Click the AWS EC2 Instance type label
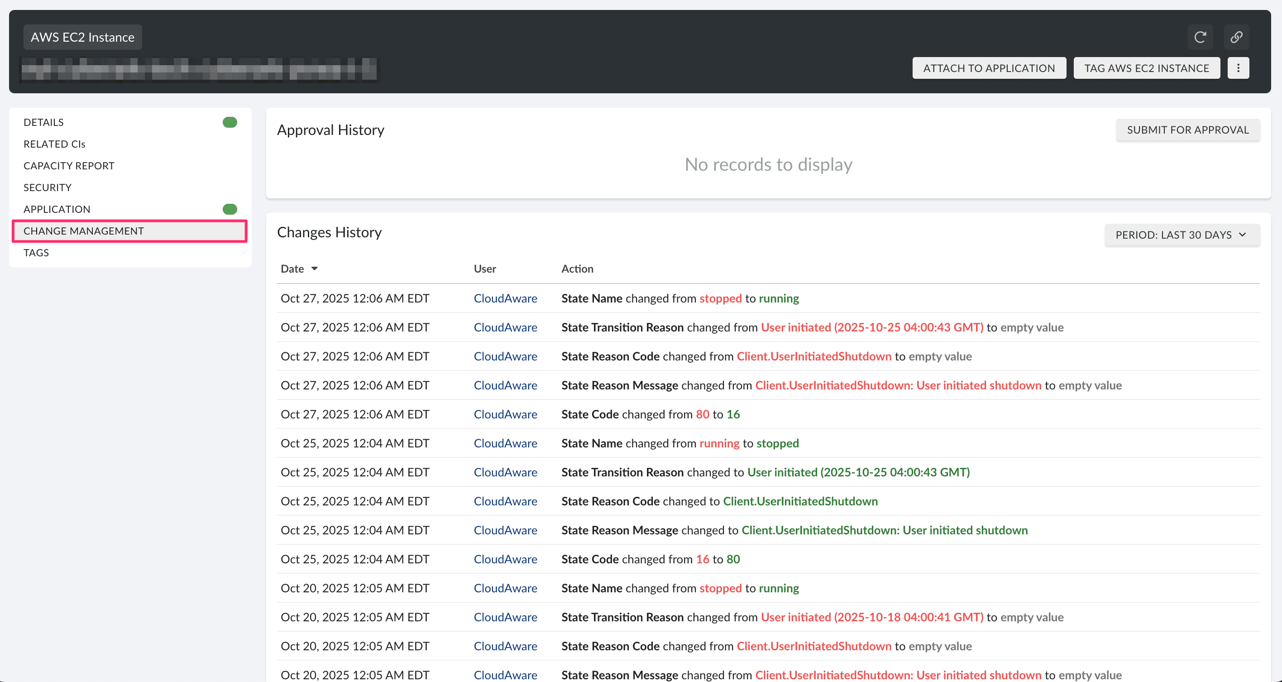This screenshot has height=682, width=1282. click(82, 37)
